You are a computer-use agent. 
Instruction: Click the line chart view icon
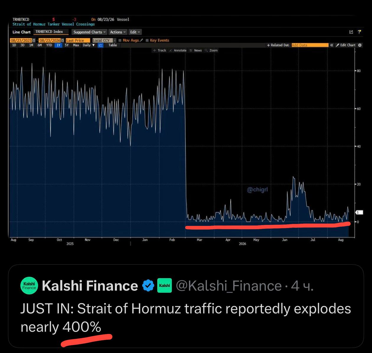point(101,45)
